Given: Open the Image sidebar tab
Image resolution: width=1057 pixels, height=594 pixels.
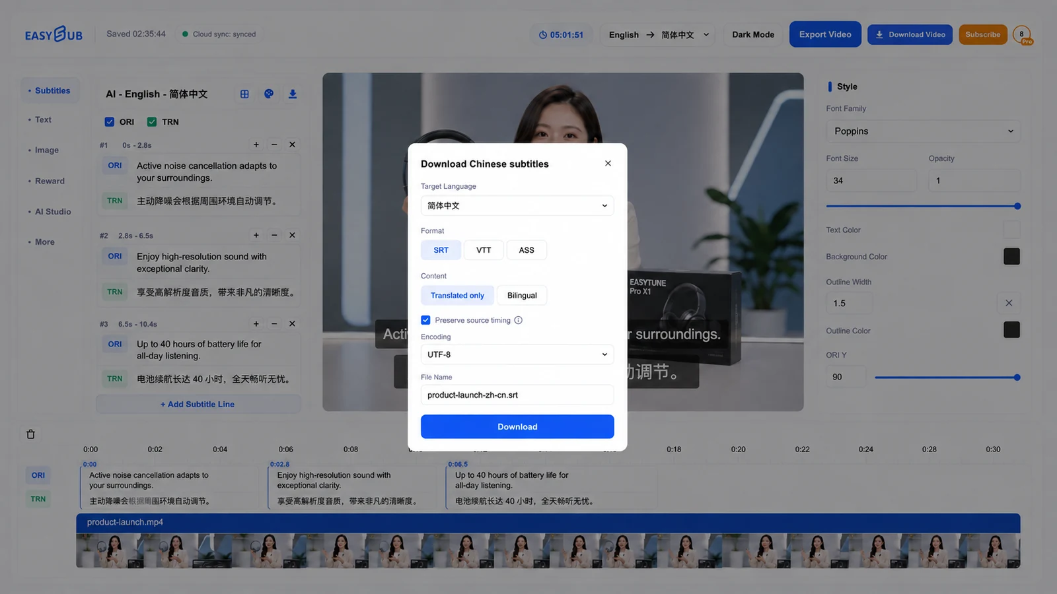Looking at the screenshot, I should tap(46, 150).
